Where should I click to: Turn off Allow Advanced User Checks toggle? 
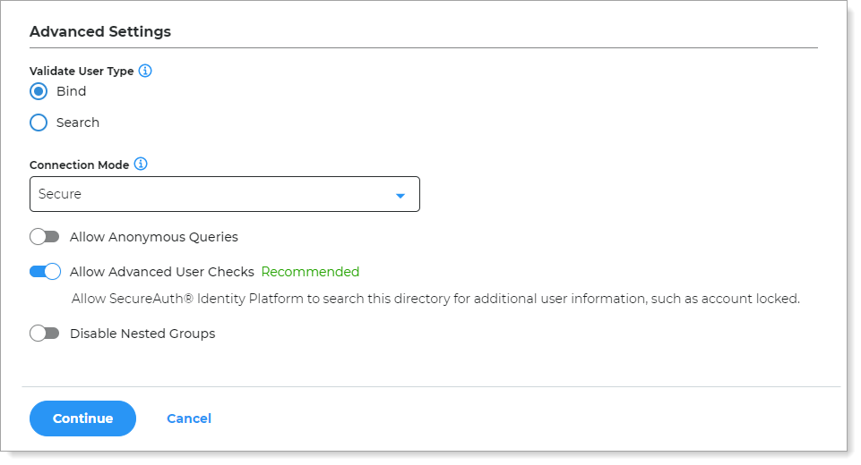45,272
